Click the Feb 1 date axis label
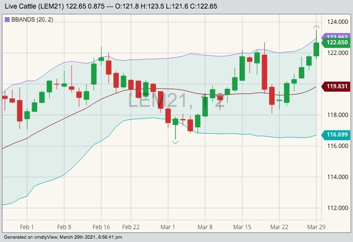Viewport: 353px width, 242px height. [x=27, y=227]
